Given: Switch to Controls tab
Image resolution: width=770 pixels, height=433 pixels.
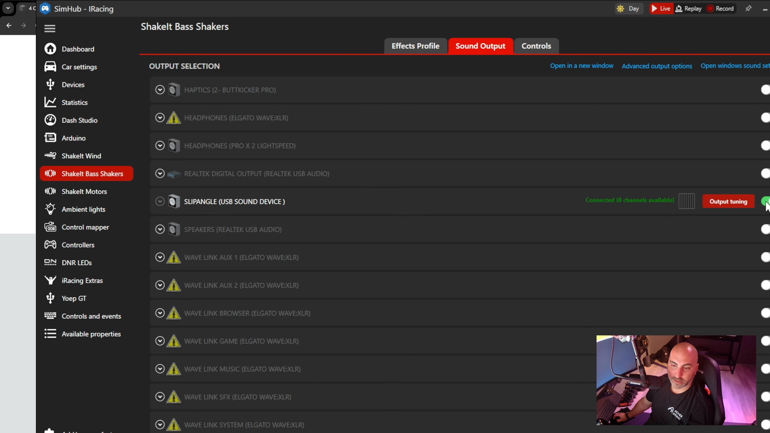Looking at the screenshot, I should [x=536, y=46].
